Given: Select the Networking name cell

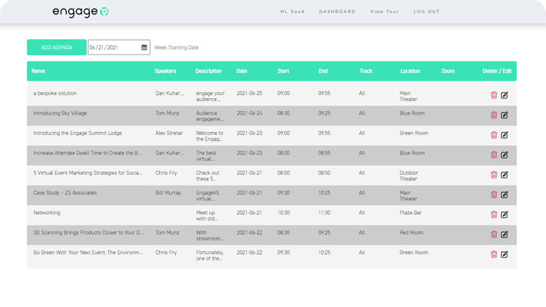Looking at the screenshot, I should tap(46, 213).
